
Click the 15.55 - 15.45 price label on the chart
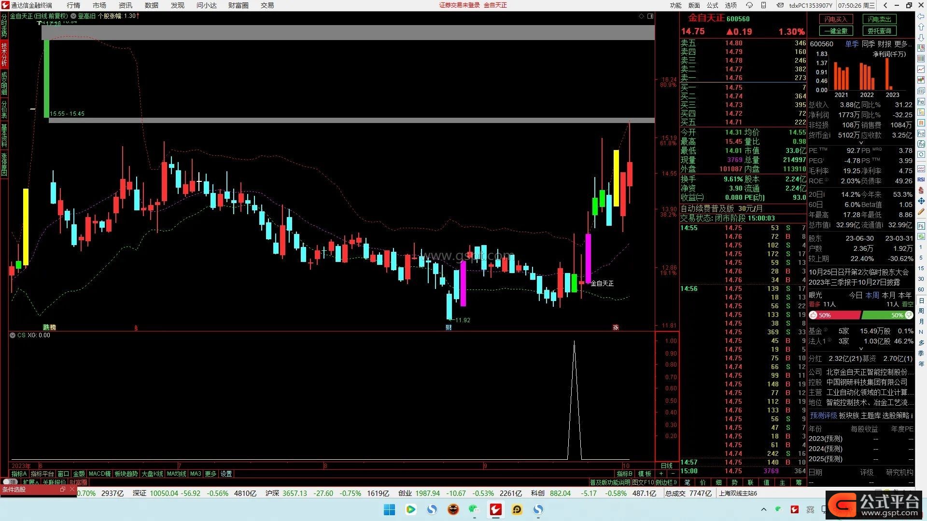67,114
